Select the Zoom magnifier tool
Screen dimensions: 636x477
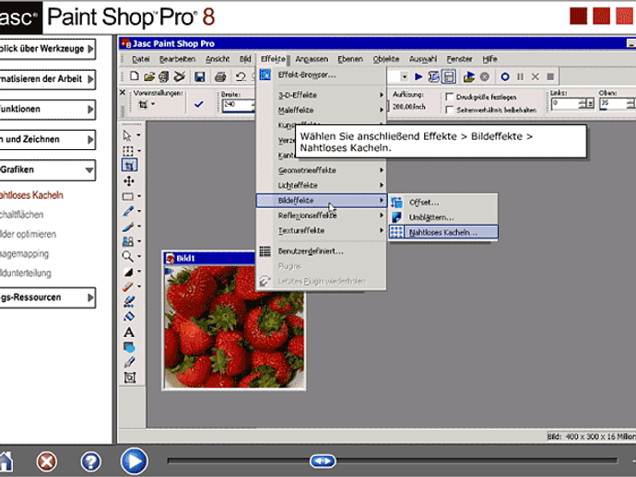coord(128,257)
